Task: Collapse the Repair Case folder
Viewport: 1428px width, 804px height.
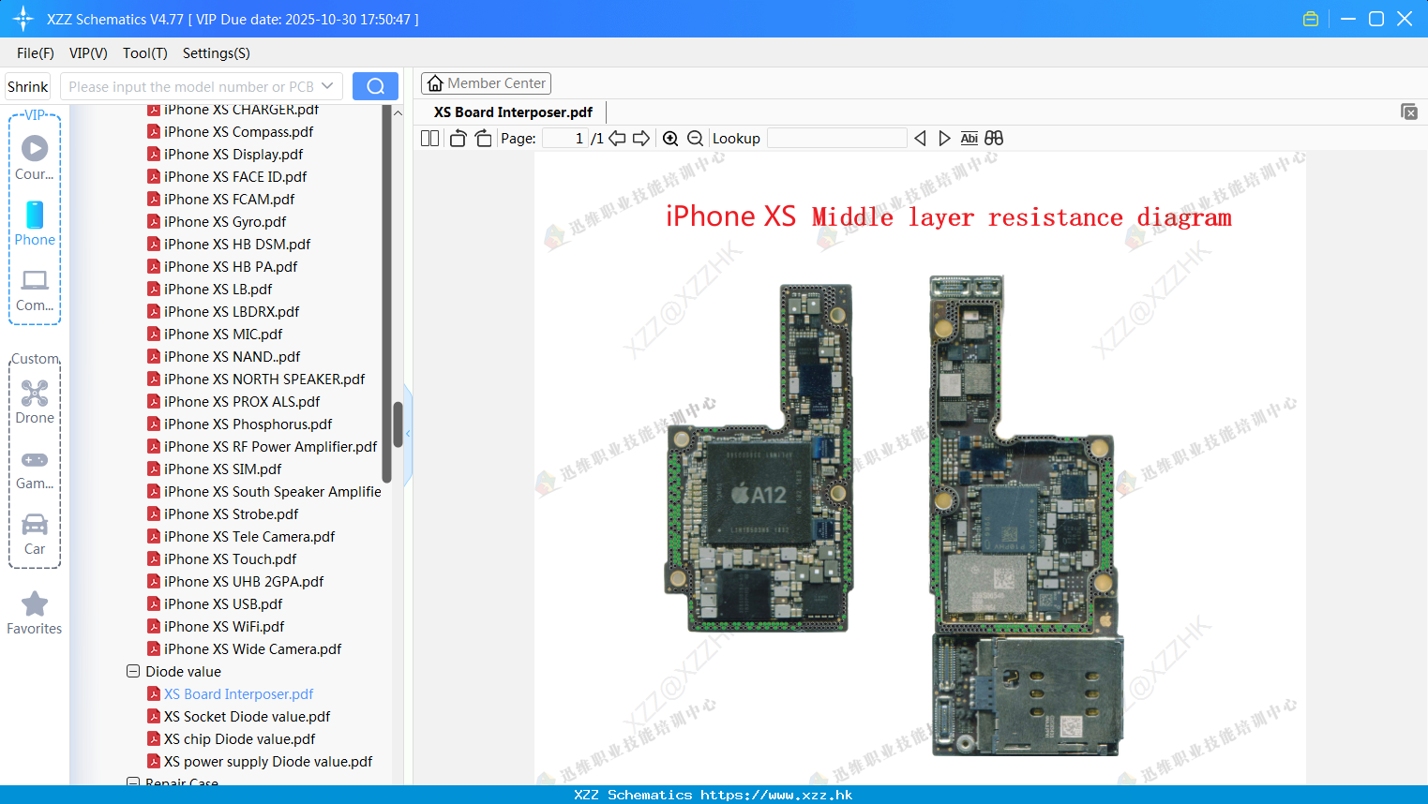Action: pos(133,782)
